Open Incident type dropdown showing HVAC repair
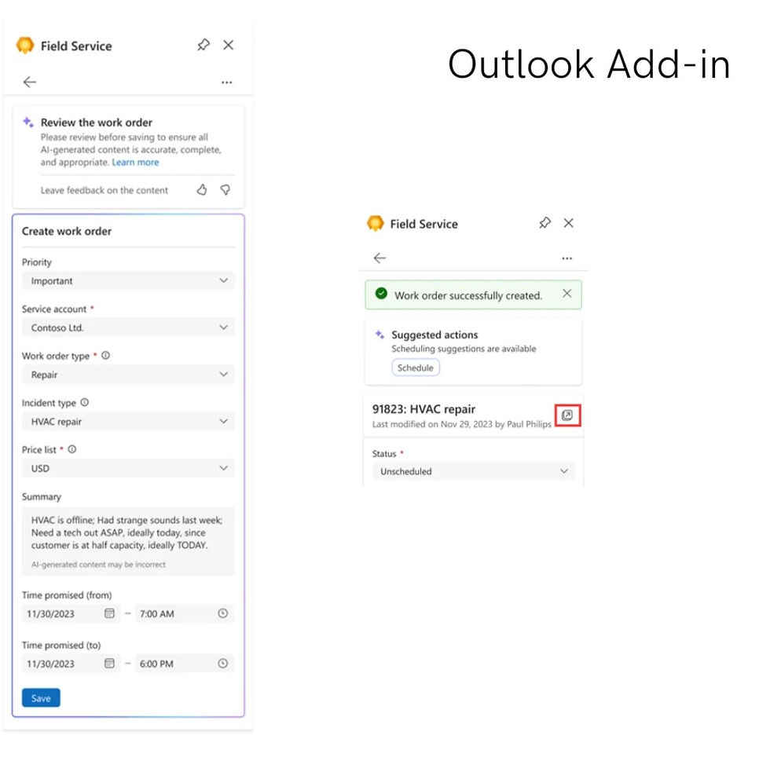This screenshot has height=761, width=770. point(127,421)
